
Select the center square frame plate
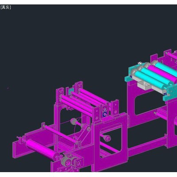click(x=110, y=142)
